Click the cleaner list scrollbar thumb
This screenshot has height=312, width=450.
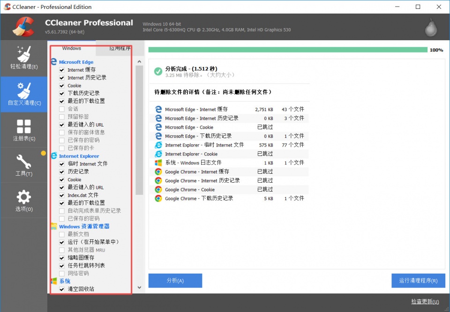tap(139, 130)
